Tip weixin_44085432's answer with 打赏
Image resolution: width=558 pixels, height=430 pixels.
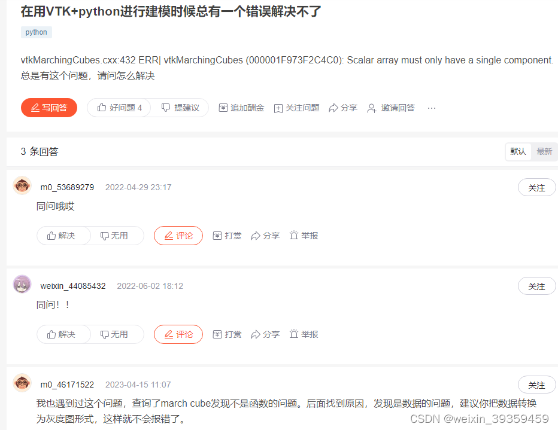click(227, 334)
